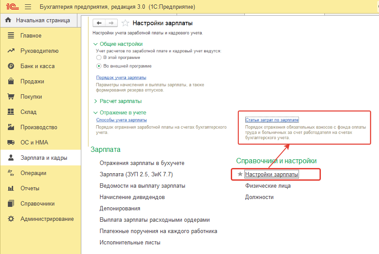
Task: Open Ведомости на выплату зарплаты
Action: (x=143, y=186)
